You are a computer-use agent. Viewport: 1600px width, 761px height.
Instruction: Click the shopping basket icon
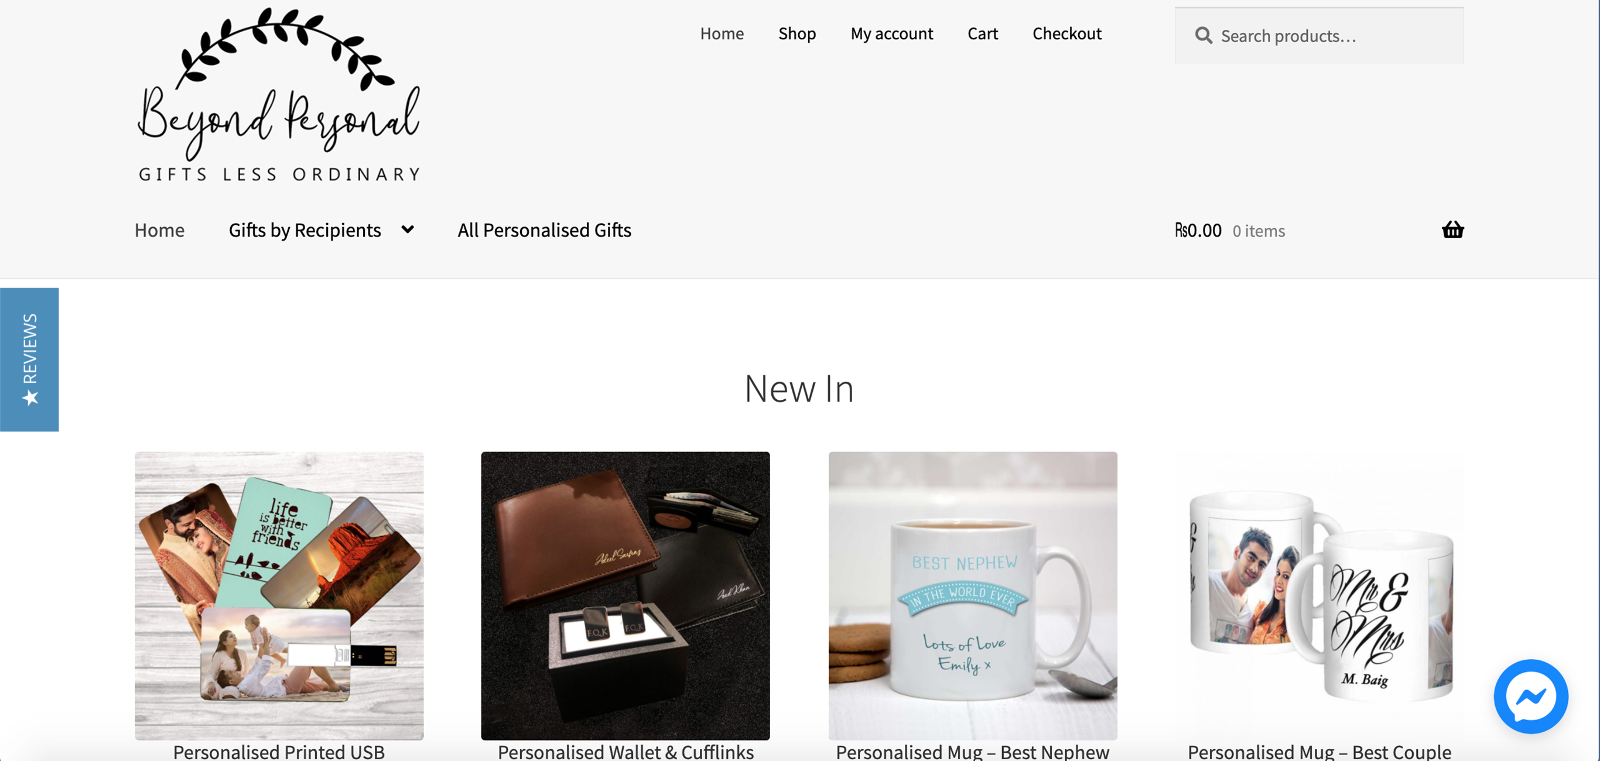point(1452,229)
